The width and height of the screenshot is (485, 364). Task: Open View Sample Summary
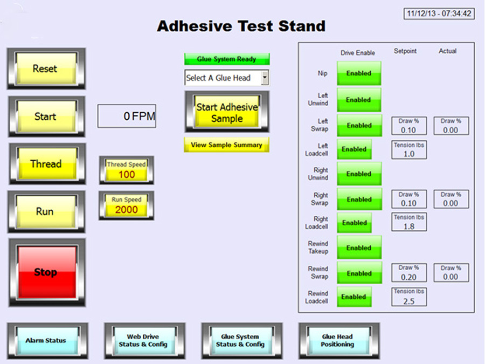tap(226, 145)
